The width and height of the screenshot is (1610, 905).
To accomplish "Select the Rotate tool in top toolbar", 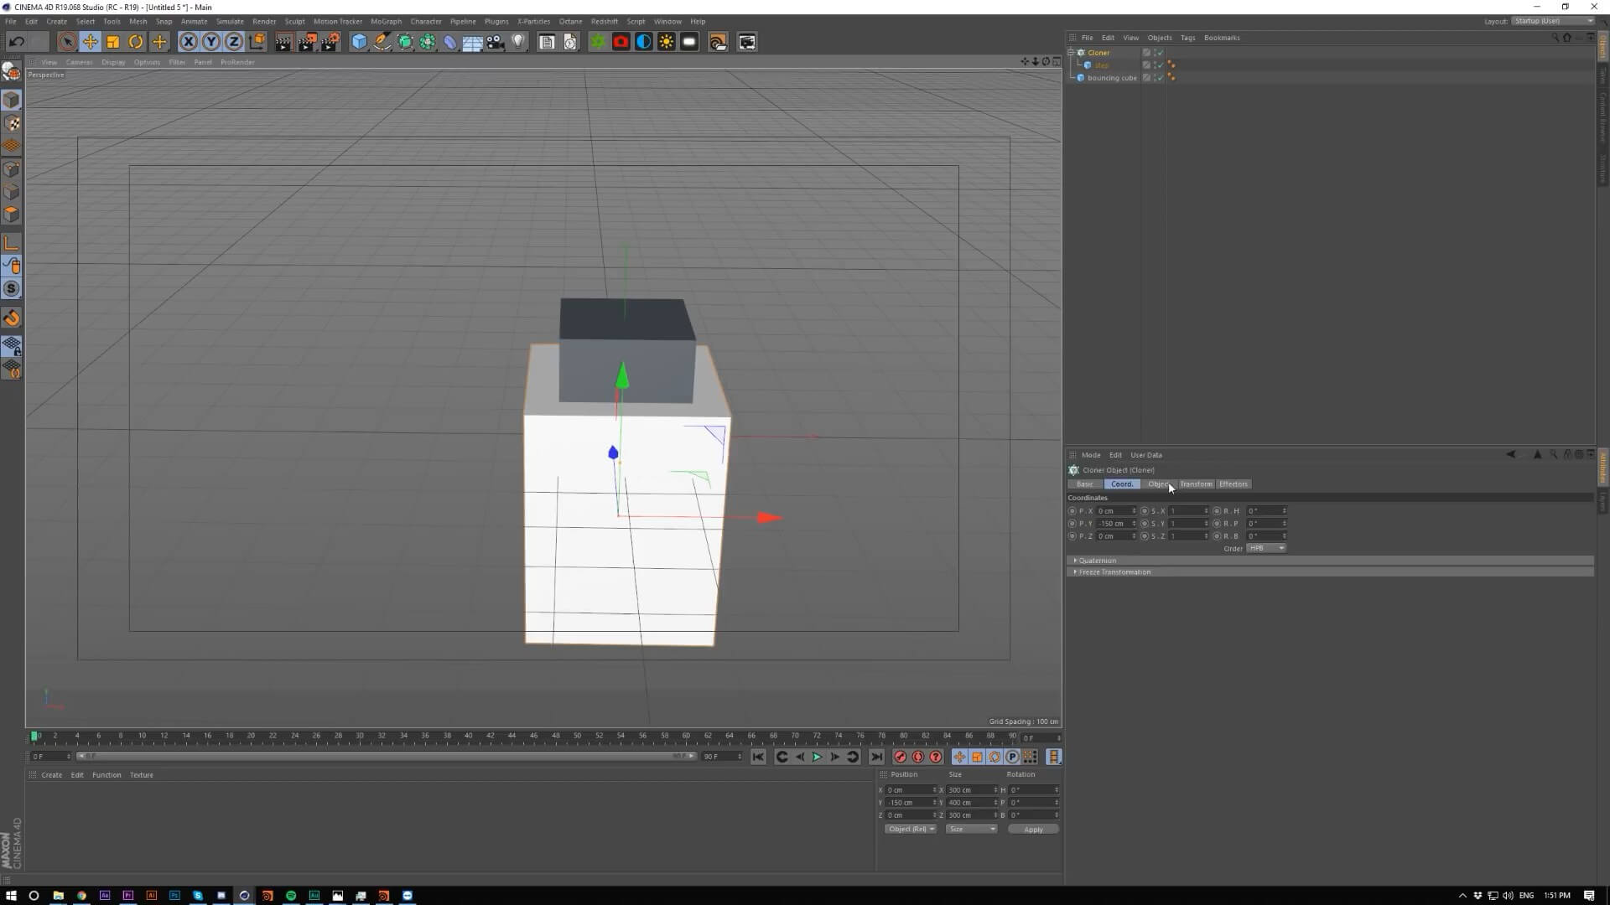I will (x=136, y=42).
